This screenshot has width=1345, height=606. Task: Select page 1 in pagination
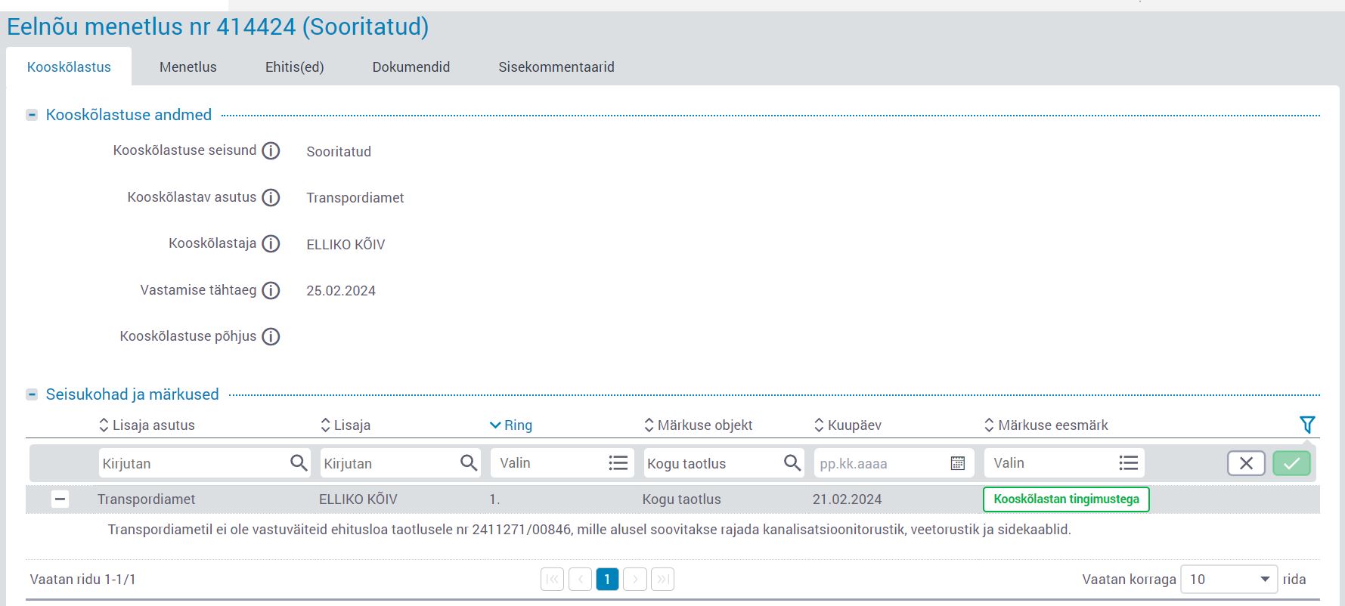pos(607,580)
